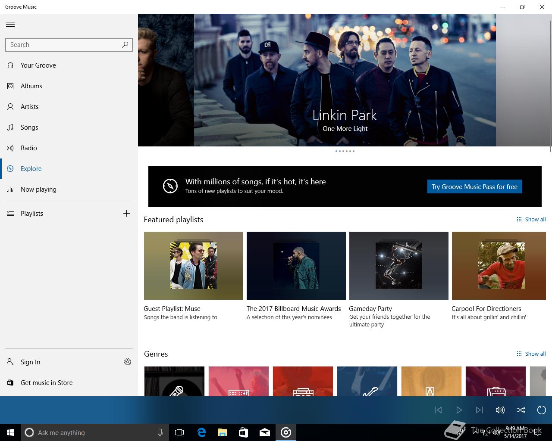Open the hamburger navigation menu

(10, 24)
